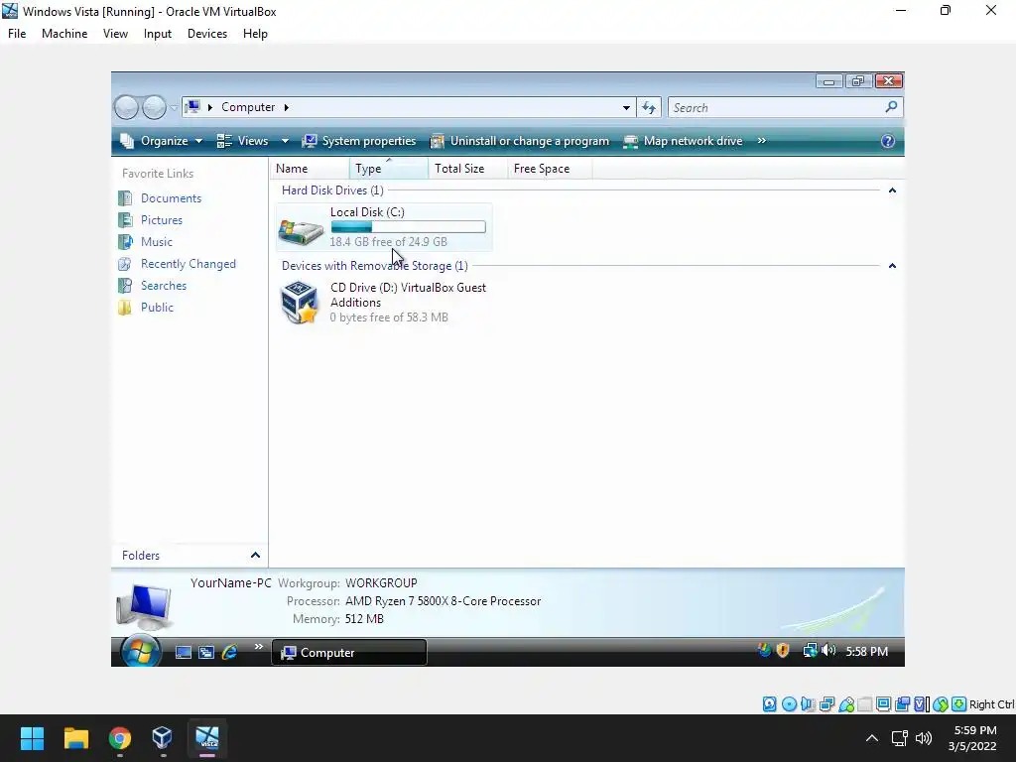The height and width of the screenshot is (762, 1016).
Task: Open Pictures favorite link
Action: (x=162, y=220)
